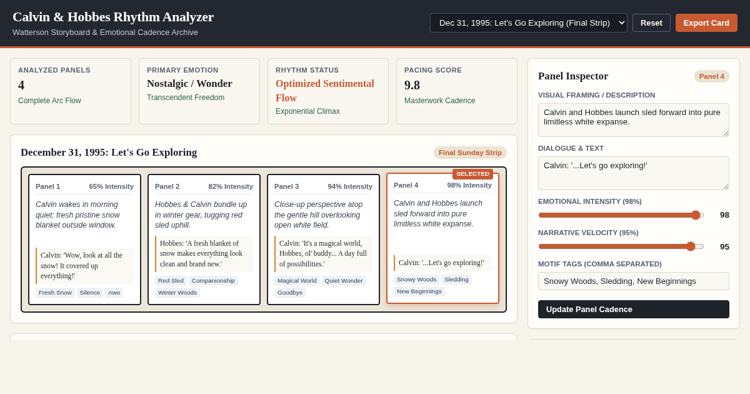Click the Goodbye tag

(290, 293)
